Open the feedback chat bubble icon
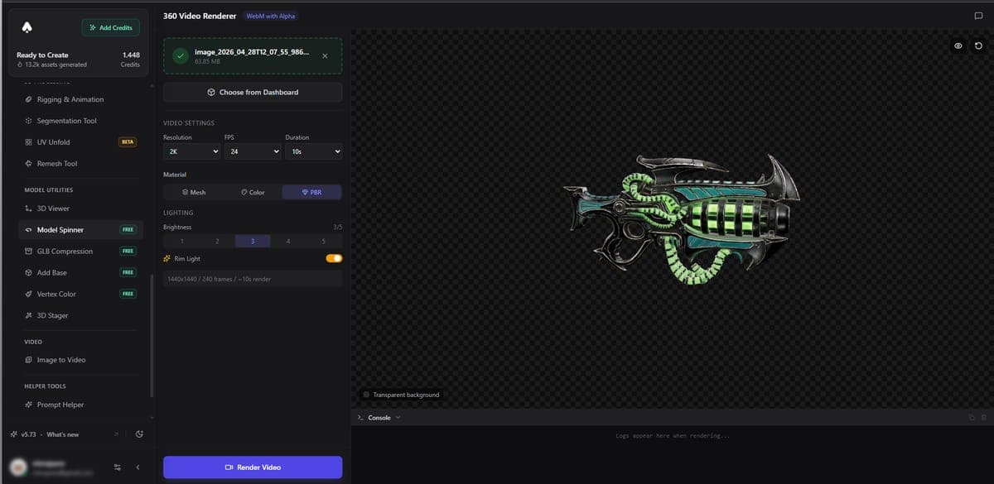Screen dimensions: 994x484 978,16
